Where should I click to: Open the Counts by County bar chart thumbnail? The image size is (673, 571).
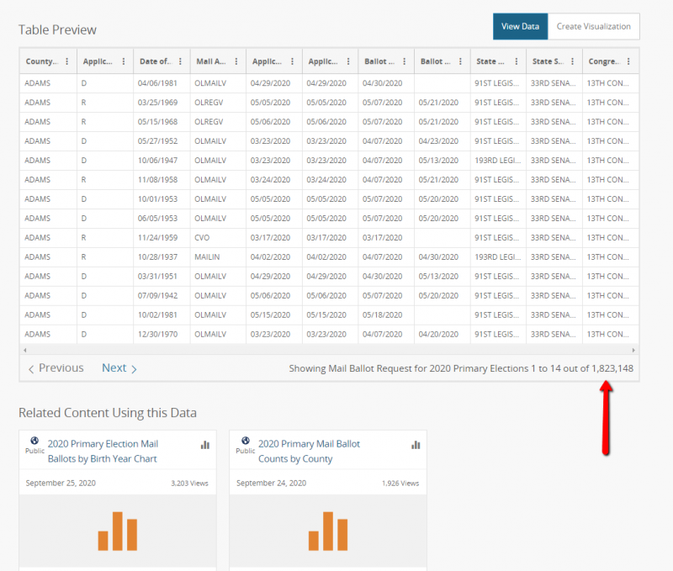(328, 531)
